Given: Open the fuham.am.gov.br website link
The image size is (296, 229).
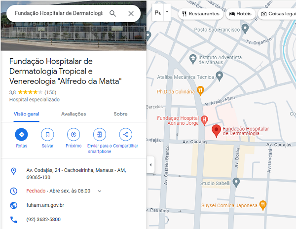Looking at the screenshot, I should click(x=45, y=205).
